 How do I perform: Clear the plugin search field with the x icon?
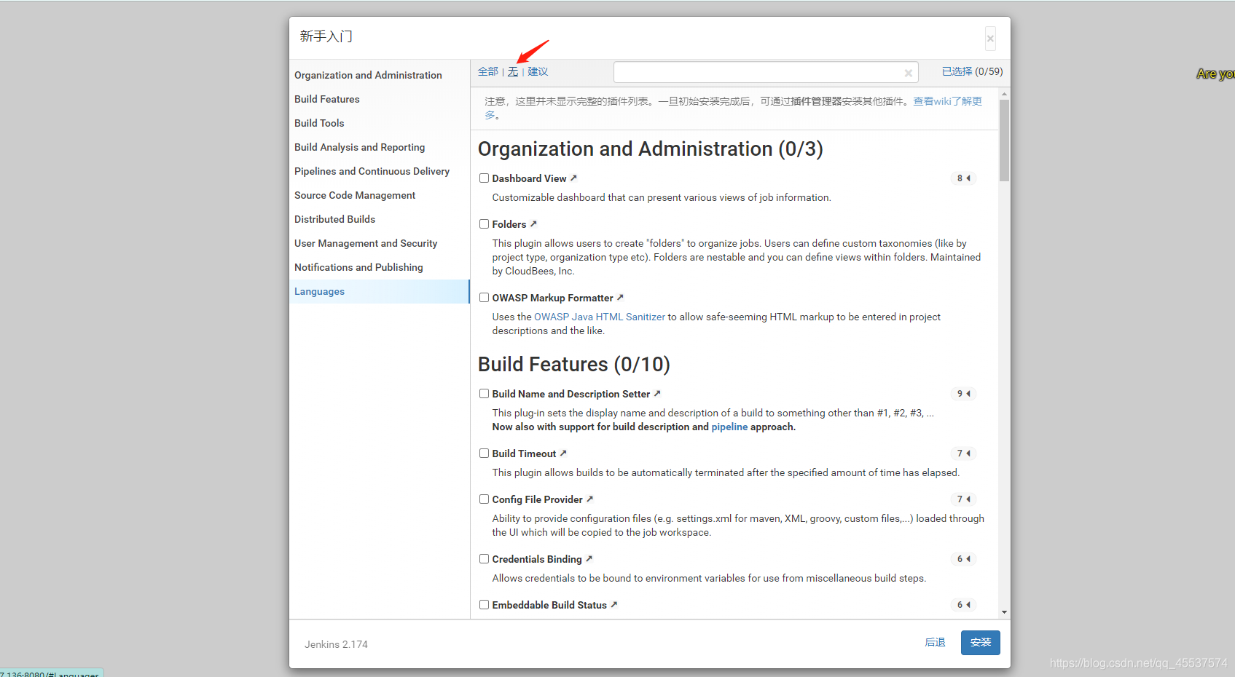click(909, 73)
